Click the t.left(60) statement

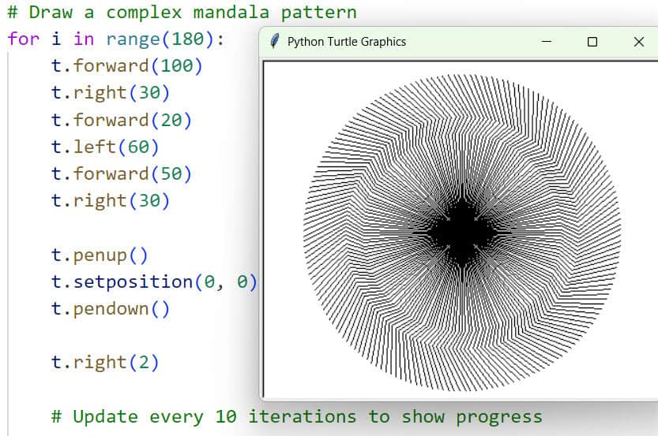tap(105, 147)
